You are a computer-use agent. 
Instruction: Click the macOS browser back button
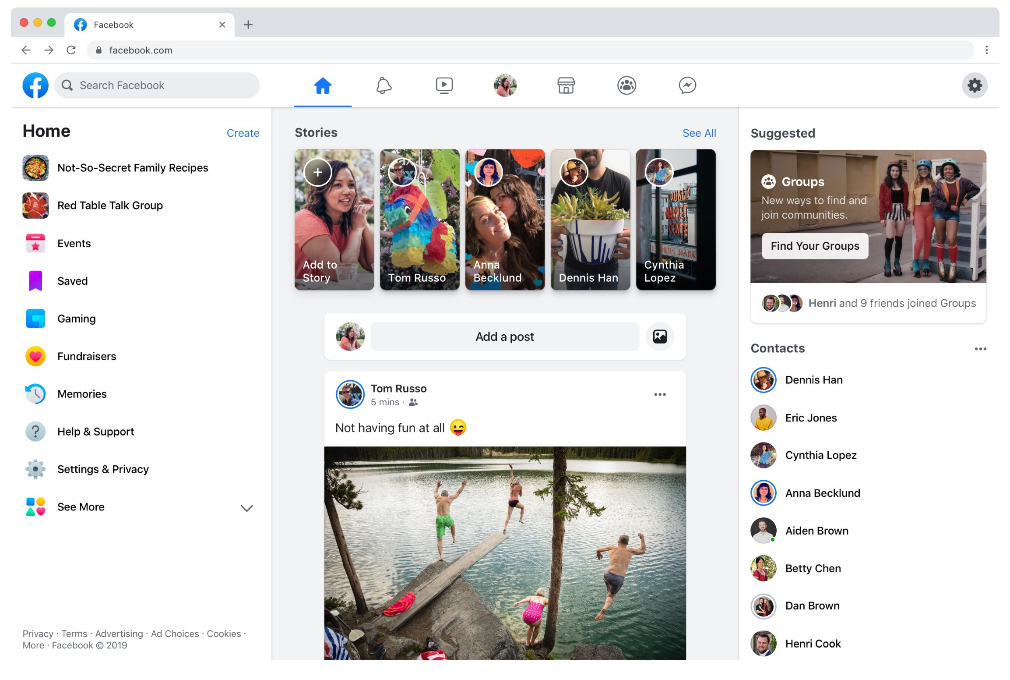tap(24, 51)
